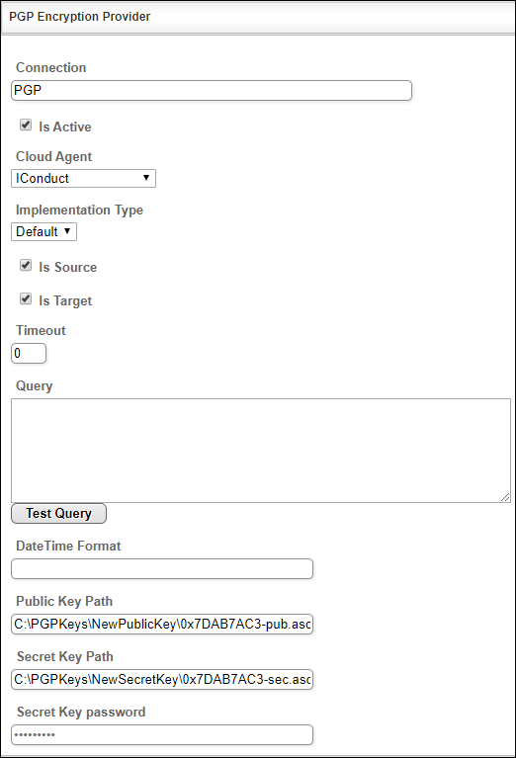Focus the Timeout value field
Viewport: 516px width, 758px height.
(29, 354)
